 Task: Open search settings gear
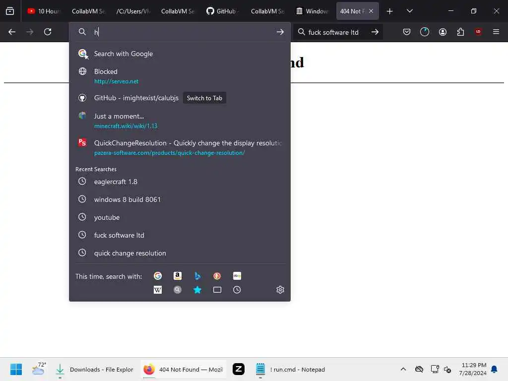tap(280, 290)
